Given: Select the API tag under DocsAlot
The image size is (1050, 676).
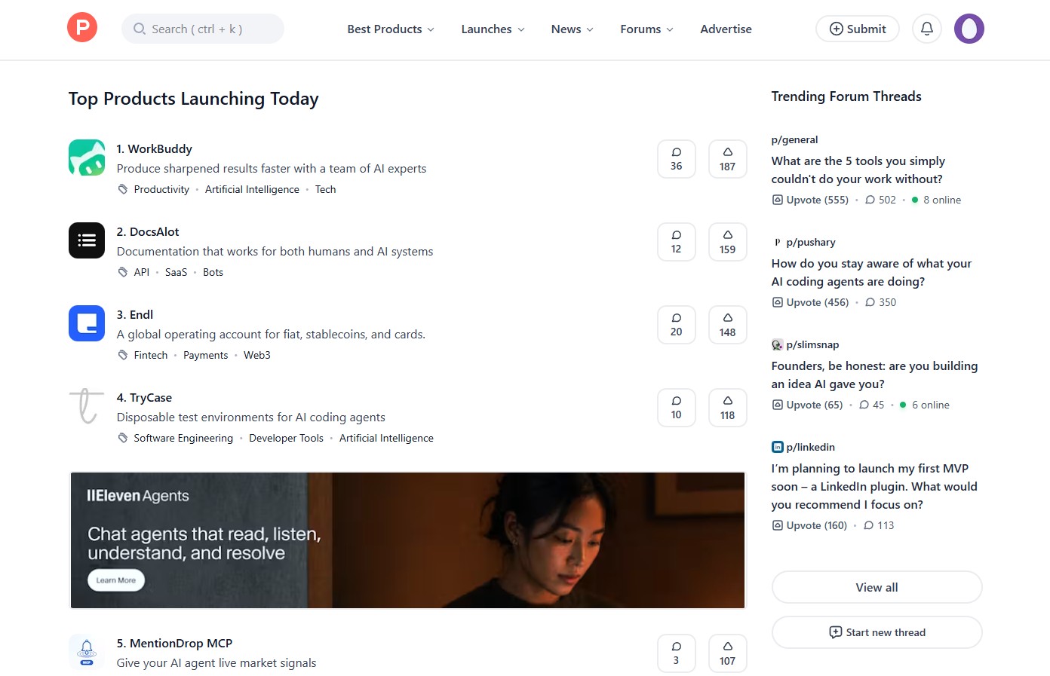Looking at the screenshot, I should (142, 272).
